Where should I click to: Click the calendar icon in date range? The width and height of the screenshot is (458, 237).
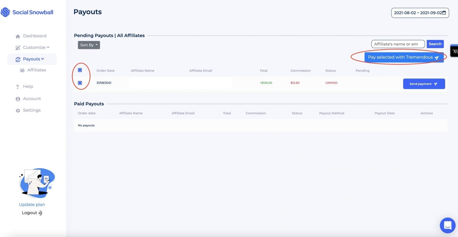tap(444, 13)
